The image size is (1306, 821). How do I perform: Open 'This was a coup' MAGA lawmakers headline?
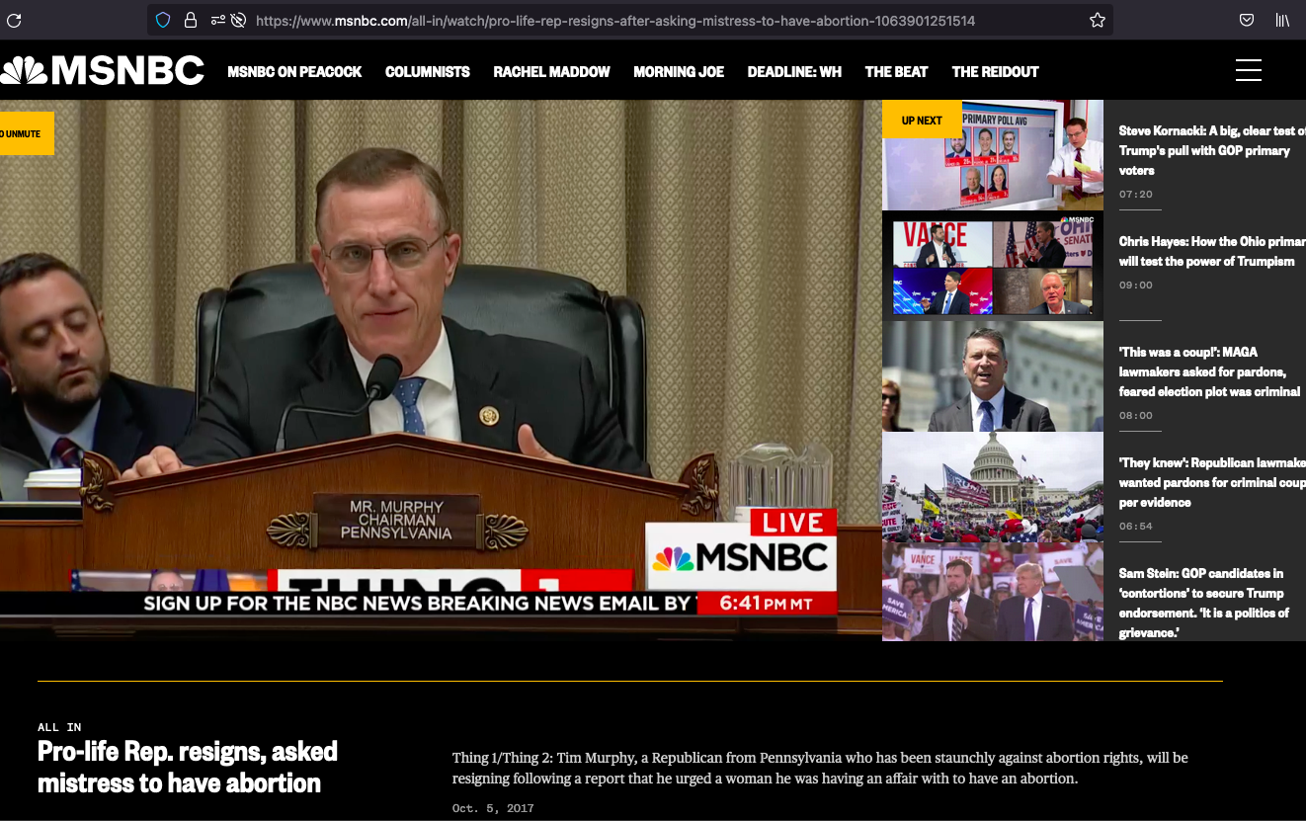click(1210, 371)
